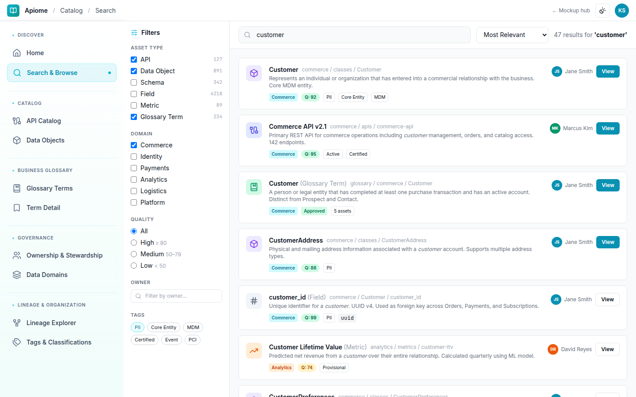Click the Customer Lifetime Value trend icon
636x397 pixels.
[254, 351]
